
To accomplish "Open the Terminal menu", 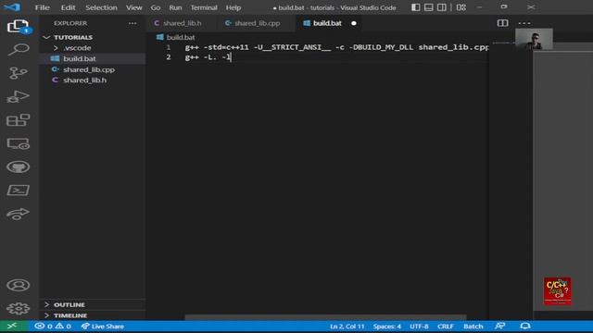I will click(x=204, y=7).
